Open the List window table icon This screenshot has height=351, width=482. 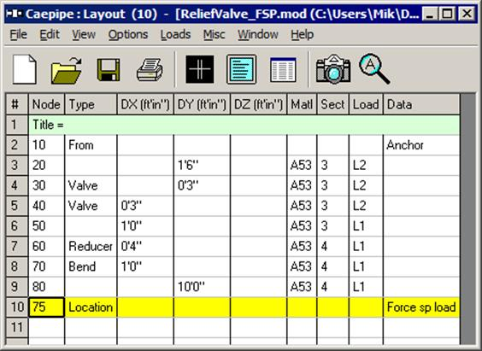283,70
